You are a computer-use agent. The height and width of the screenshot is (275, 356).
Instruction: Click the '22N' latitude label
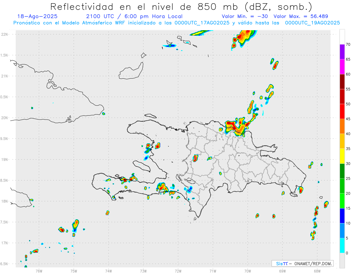point(4,34)
